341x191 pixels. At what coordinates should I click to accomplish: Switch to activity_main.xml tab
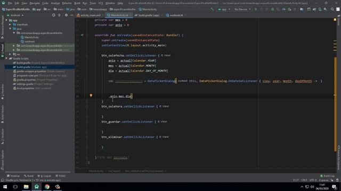[90, 15]
